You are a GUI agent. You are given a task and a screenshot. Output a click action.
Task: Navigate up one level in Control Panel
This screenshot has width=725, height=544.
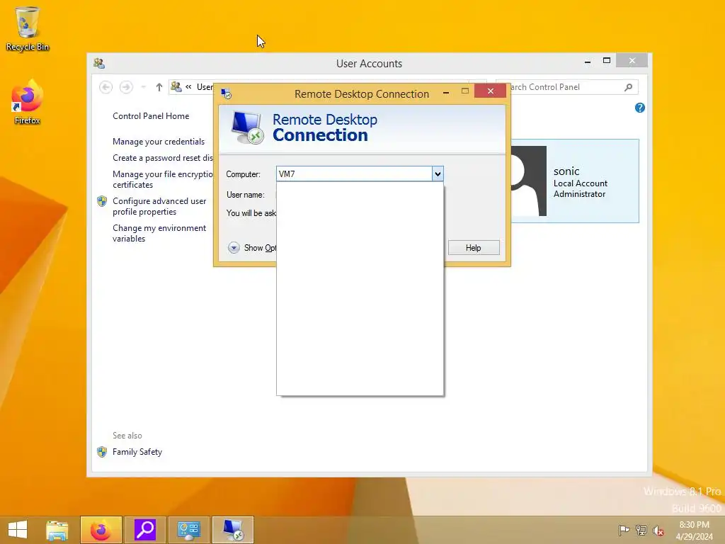[159, 87]
